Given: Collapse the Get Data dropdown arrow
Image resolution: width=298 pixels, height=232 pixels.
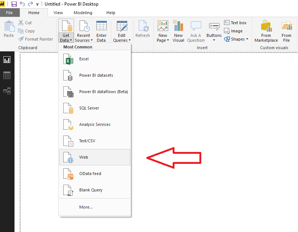Looking at the screenshot, I should tap(71, 40).
